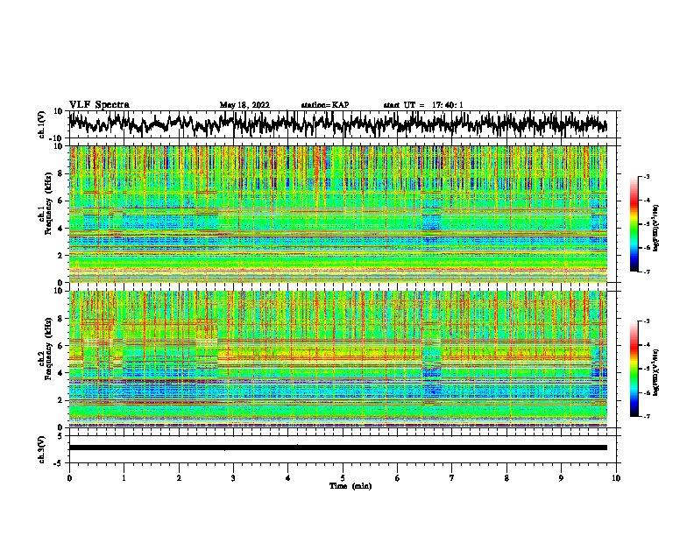Click the time axis tick label '5'
The height and width of the screenshot is (536, 694).
coord(343,478)
